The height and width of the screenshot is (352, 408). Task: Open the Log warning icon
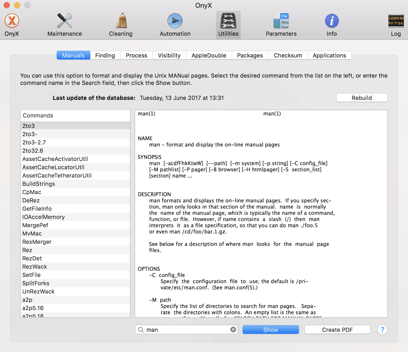click(396, 21)
